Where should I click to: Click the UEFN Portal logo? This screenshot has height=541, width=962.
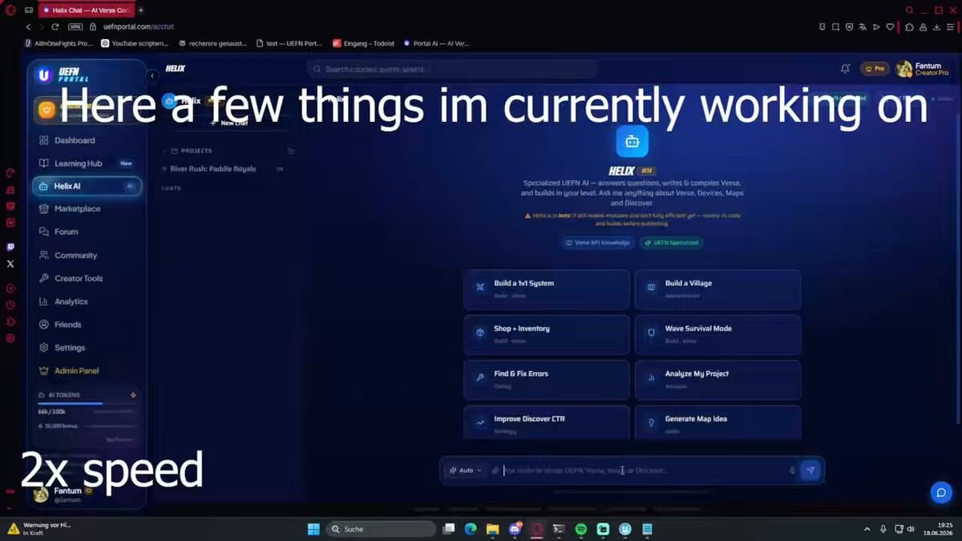63,75
